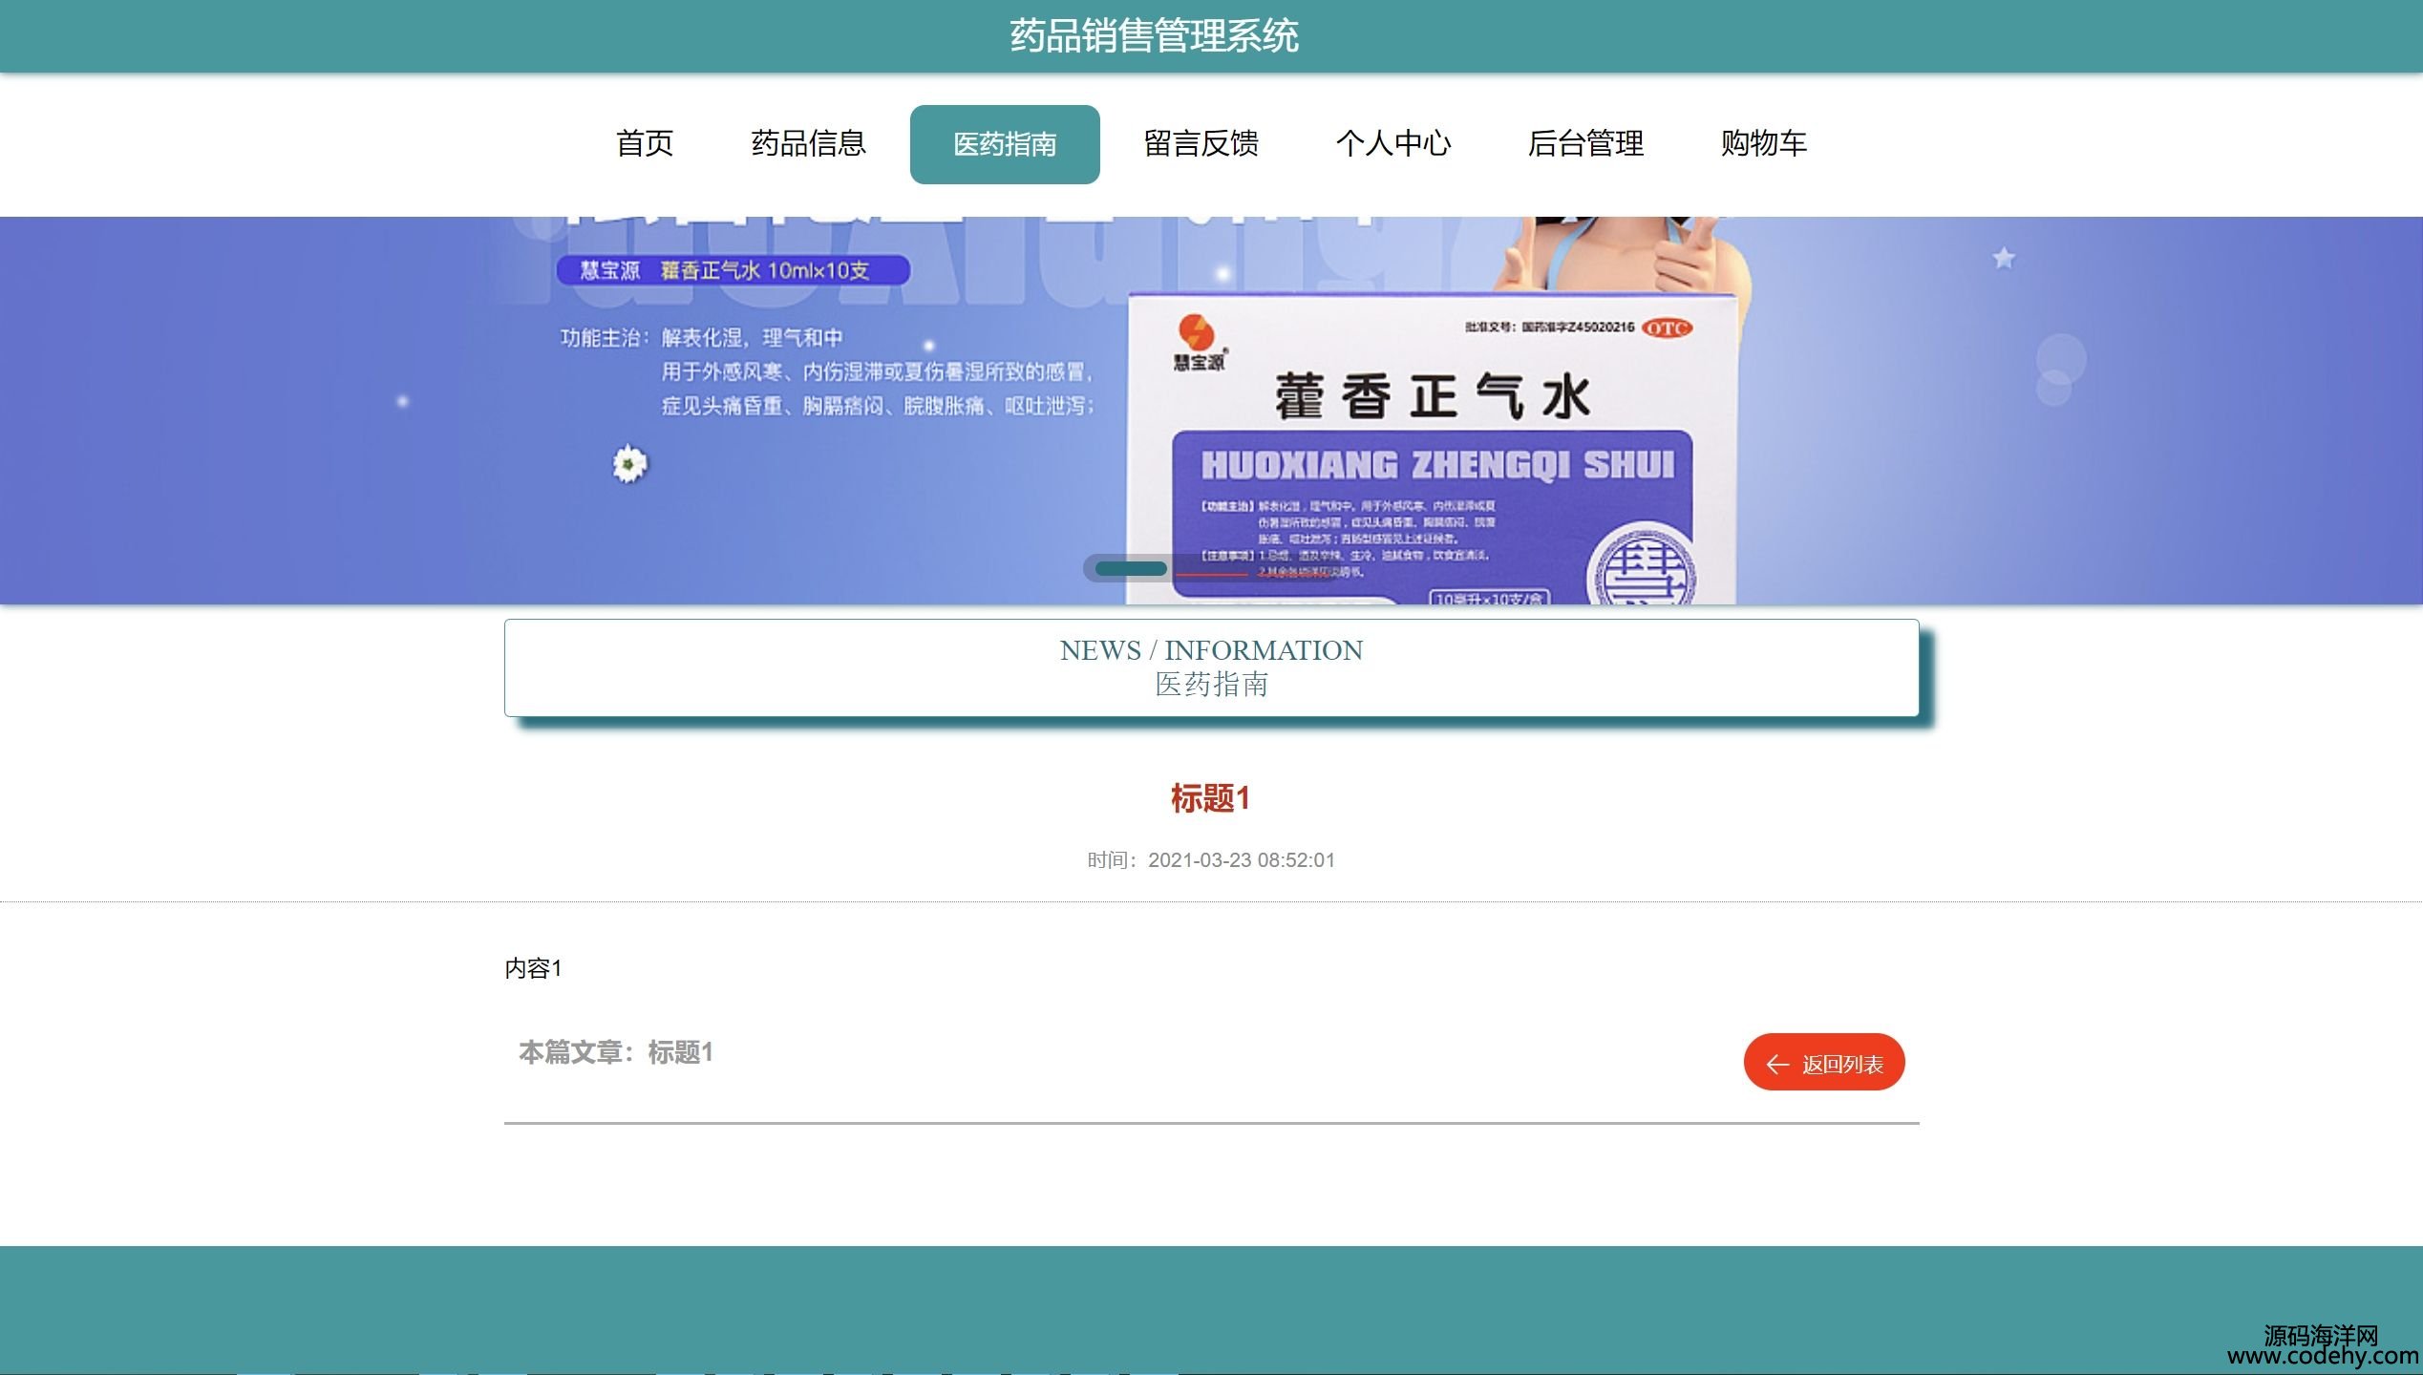
Task: Click the NEWS / INFORMATION heading
Action: [x=1211, y=650]
